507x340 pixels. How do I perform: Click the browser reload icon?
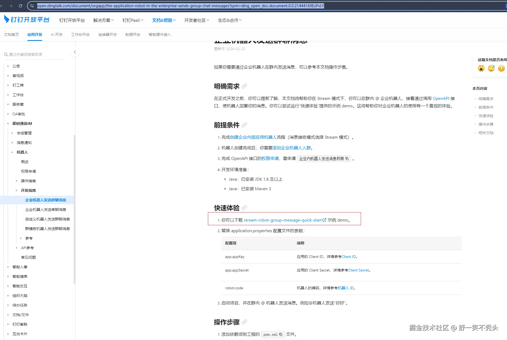(20, 6)
